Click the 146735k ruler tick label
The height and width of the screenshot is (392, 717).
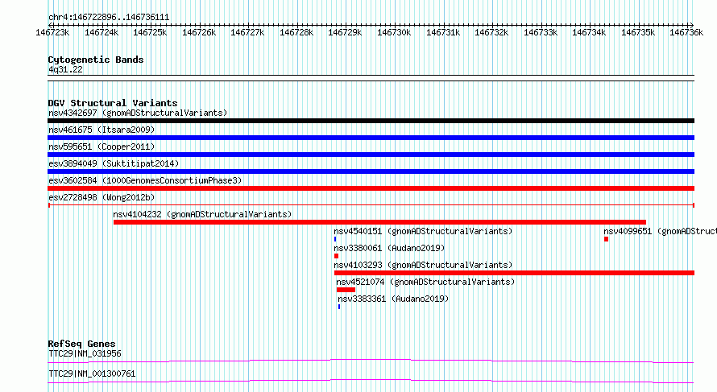coord(638,32)
